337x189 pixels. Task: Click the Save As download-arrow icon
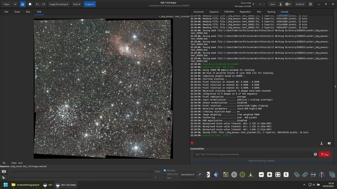click(280, 4)
